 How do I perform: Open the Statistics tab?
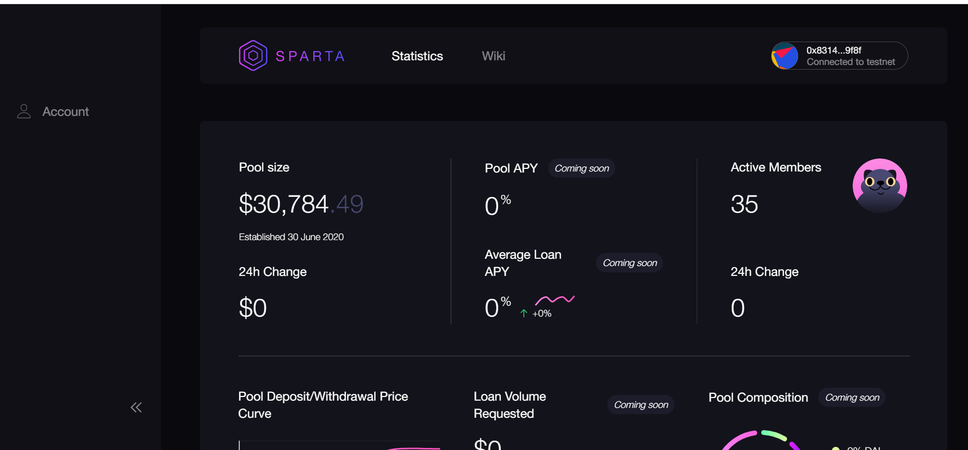tap(417, 56)
